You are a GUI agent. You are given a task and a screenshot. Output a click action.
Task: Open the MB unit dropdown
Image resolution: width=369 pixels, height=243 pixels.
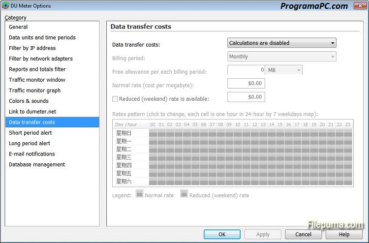pos(283,70)
